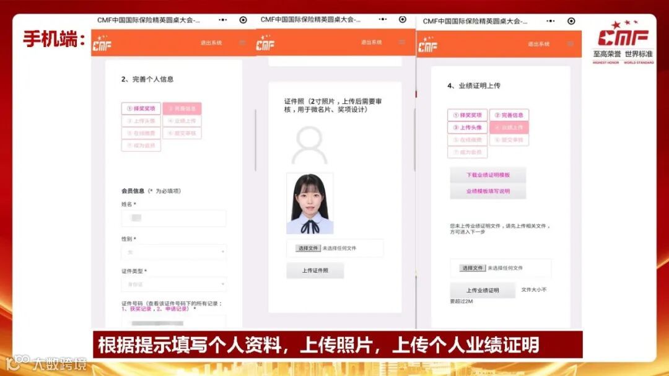The image size is (669, 376).
Task: Select step ⑥ 提交审核 on the left phone screen
Action: point(182,133)
